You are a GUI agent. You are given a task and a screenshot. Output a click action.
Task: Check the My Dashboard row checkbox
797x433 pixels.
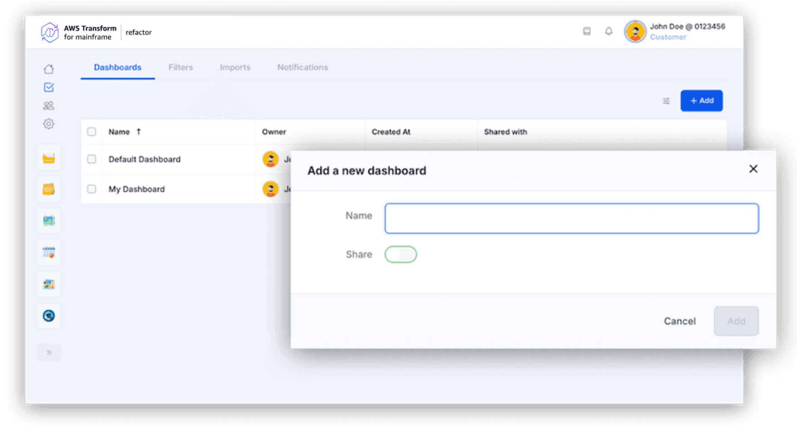(92, 189)
